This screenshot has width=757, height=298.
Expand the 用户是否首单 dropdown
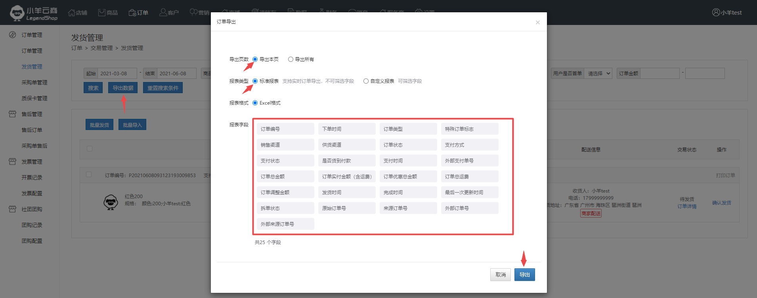pyautogui.click(x=598, y=73)
